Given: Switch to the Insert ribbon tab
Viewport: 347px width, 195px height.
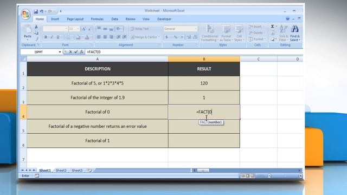Looking at the screenshot, I should (55, 19).
